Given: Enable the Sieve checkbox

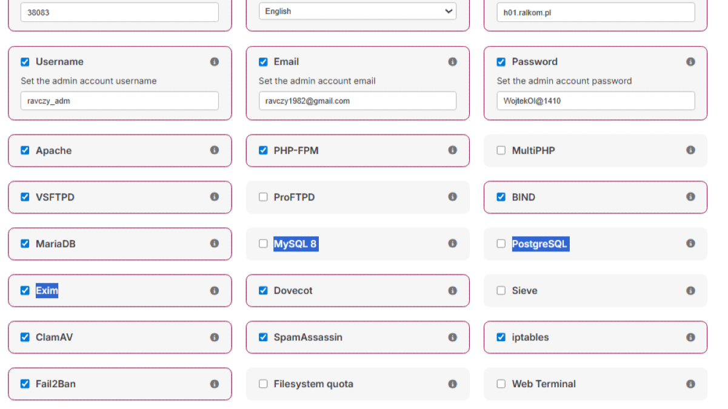Looking at the screenshot, I should coord(501,290).
